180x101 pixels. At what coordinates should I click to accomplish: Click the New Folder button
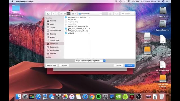pos(51,65)
